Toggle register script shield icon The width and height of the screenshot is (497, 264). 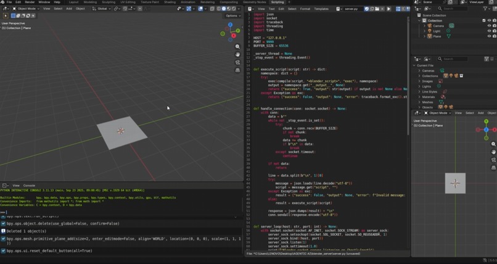(x=367, y=9)
